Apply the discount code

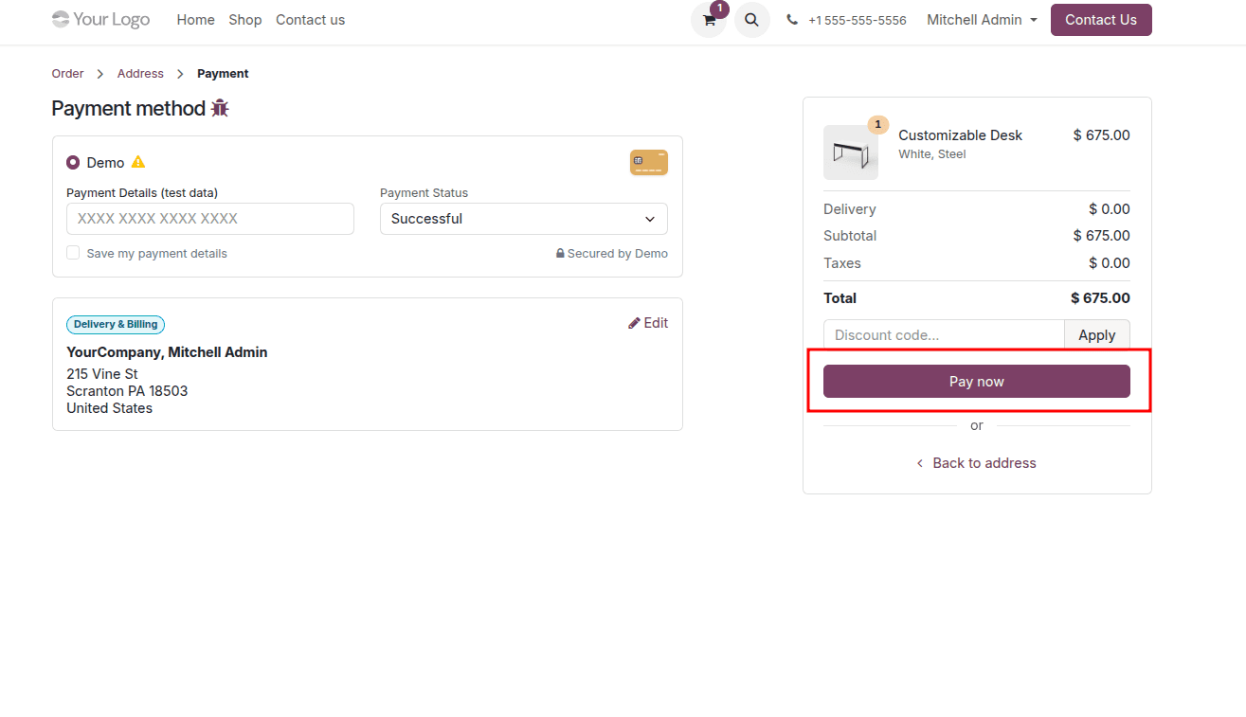1097,335
